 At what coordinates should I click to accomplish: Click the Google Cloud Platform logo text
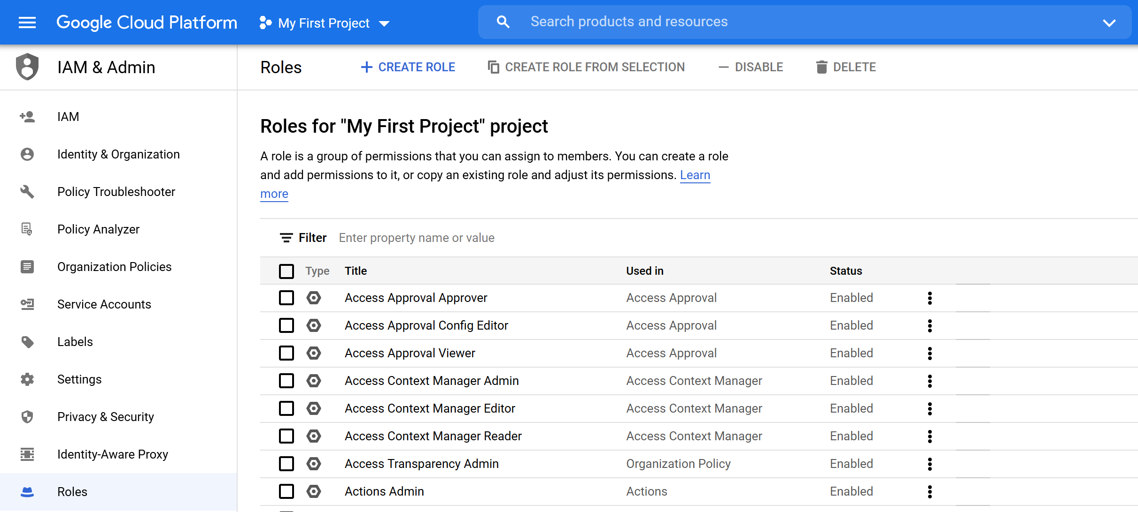click(147, 22)
